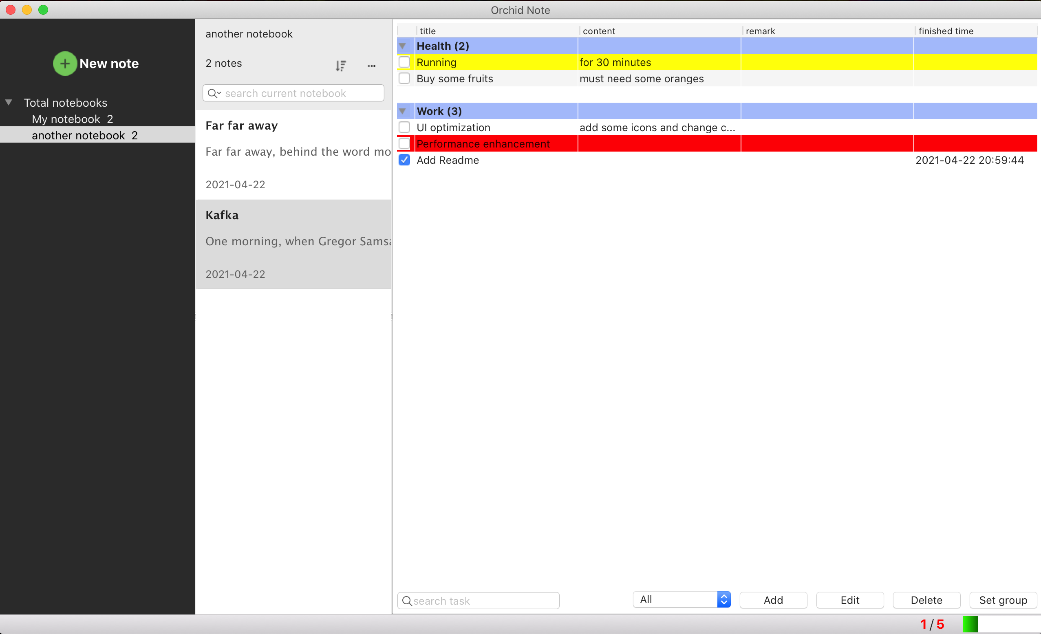
Task: Click the Set group button
Action: pyautogui.click(x=1003, y=600)
